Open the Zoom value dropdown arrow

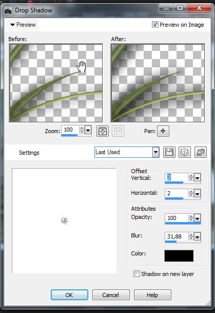coord(88,131)
